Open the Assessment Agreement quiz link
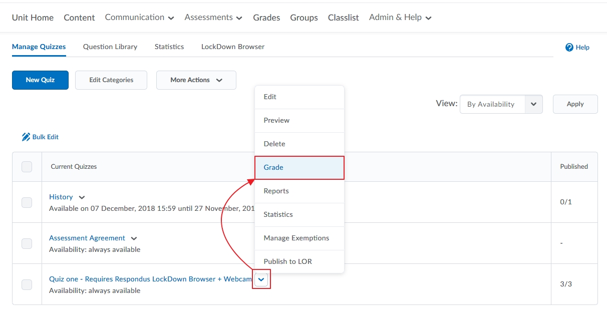Viewport: 607px width, 311px height. (87, 238)
